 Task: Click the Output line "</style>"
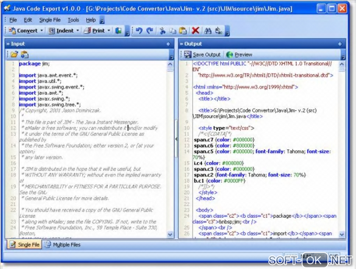click(208, 193)
